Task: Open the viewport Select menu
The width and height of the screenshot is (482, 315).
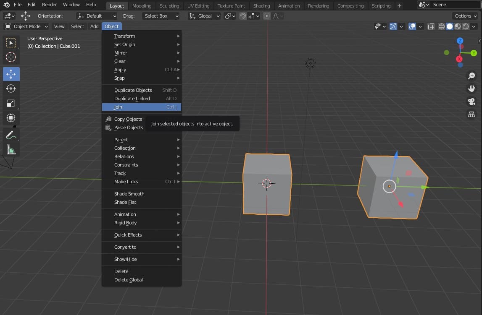Action: pyautogui.click(x=77, y=26)
